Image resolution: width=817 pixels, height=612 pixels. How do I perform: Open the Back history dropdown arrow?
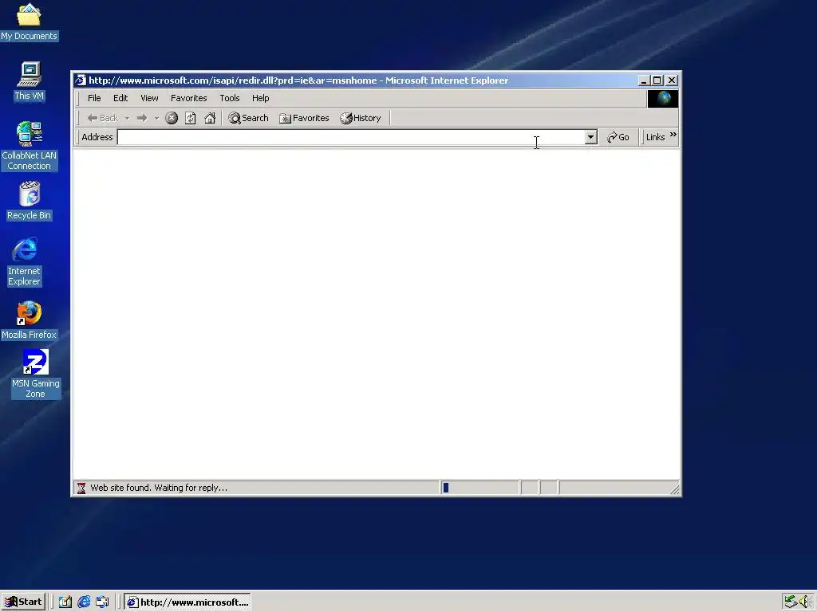[127, 118]
